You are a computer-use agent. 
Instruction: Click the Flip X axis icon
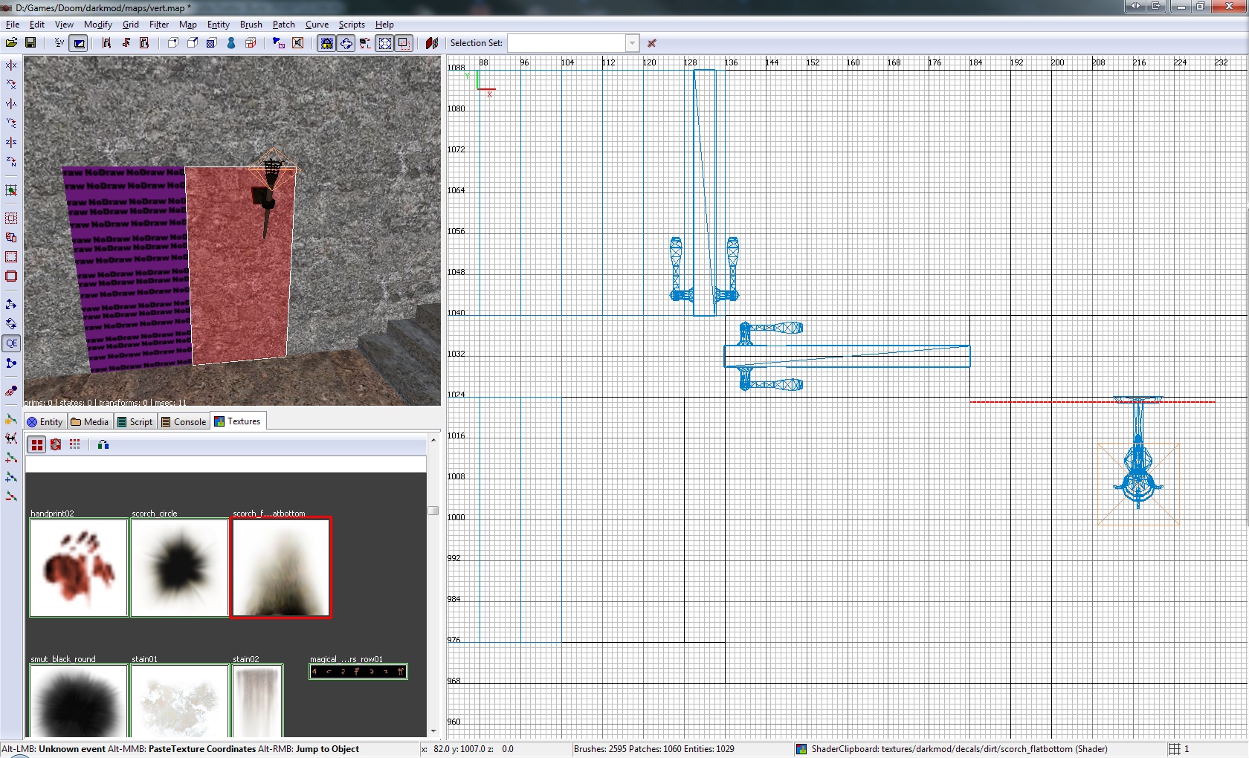(x=11, y=65)
